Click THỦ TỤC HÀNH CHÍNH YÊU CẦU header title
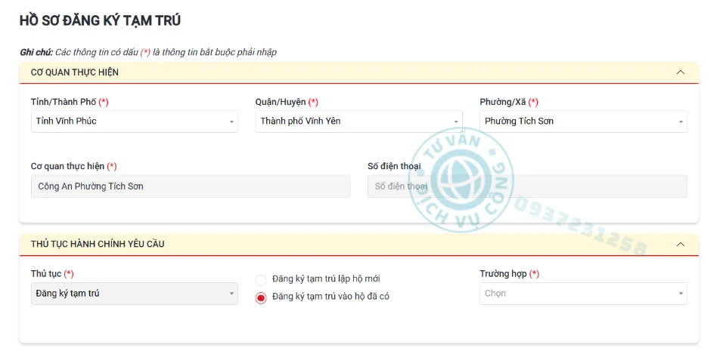The height and width of the screenshot is (357, 723). (x=98, y=245)
